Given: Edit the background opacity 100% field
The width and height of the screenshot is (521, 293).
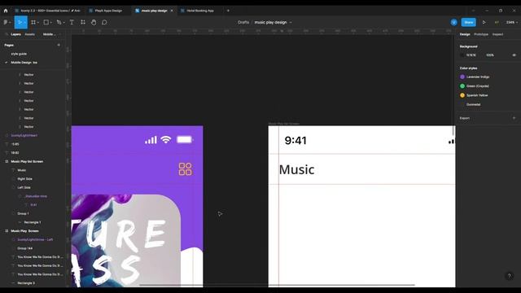Looking at the screenshot, I should (x=490, y=55).
